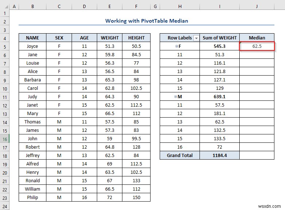Select the cell with name Alice
The image size is (285, 210).
click(33, 71)
